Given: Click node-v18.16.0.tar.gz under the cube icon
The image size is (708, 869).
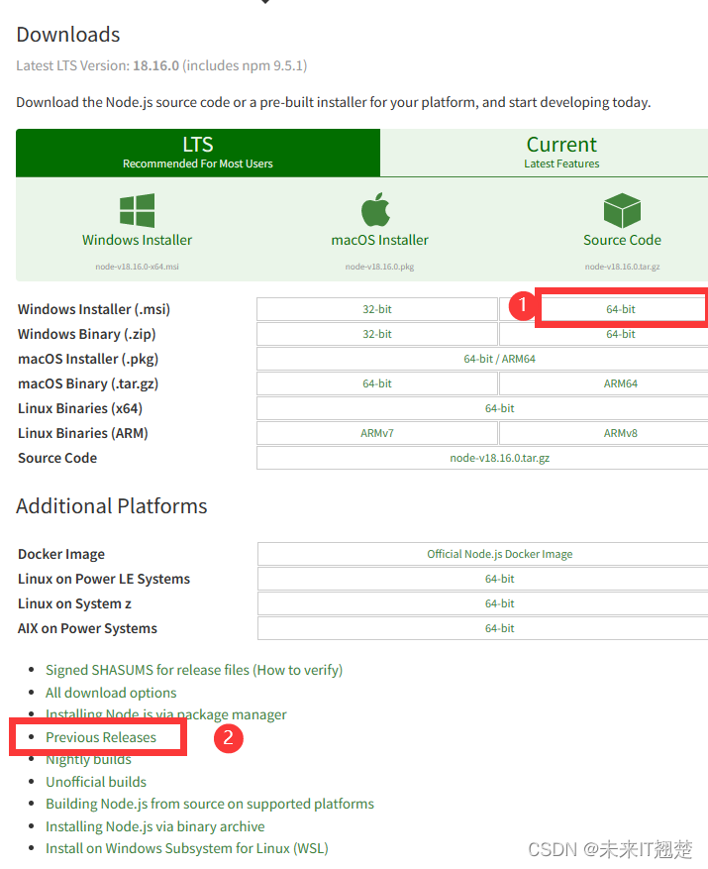Looking at the screenshot, I should click(x=622, y=267).
